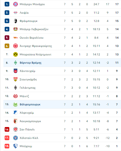Click the Bochum club crest
The width and height of the screenshot is (121, 151).
click(x=16, y=146)
